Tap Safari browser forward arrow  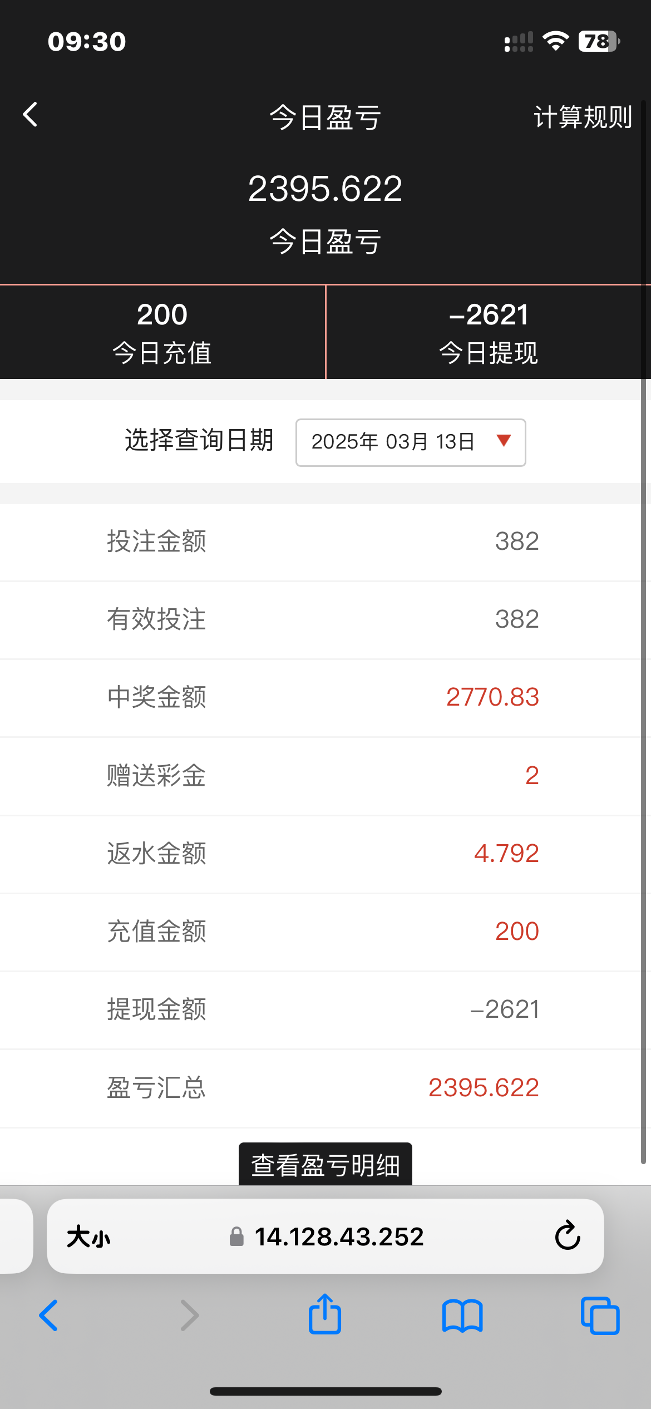tap(190, 1316)
